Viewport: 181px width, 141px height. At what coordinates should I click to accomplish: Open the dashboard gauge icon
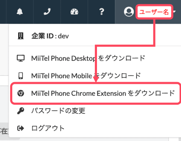pos(75,12)
